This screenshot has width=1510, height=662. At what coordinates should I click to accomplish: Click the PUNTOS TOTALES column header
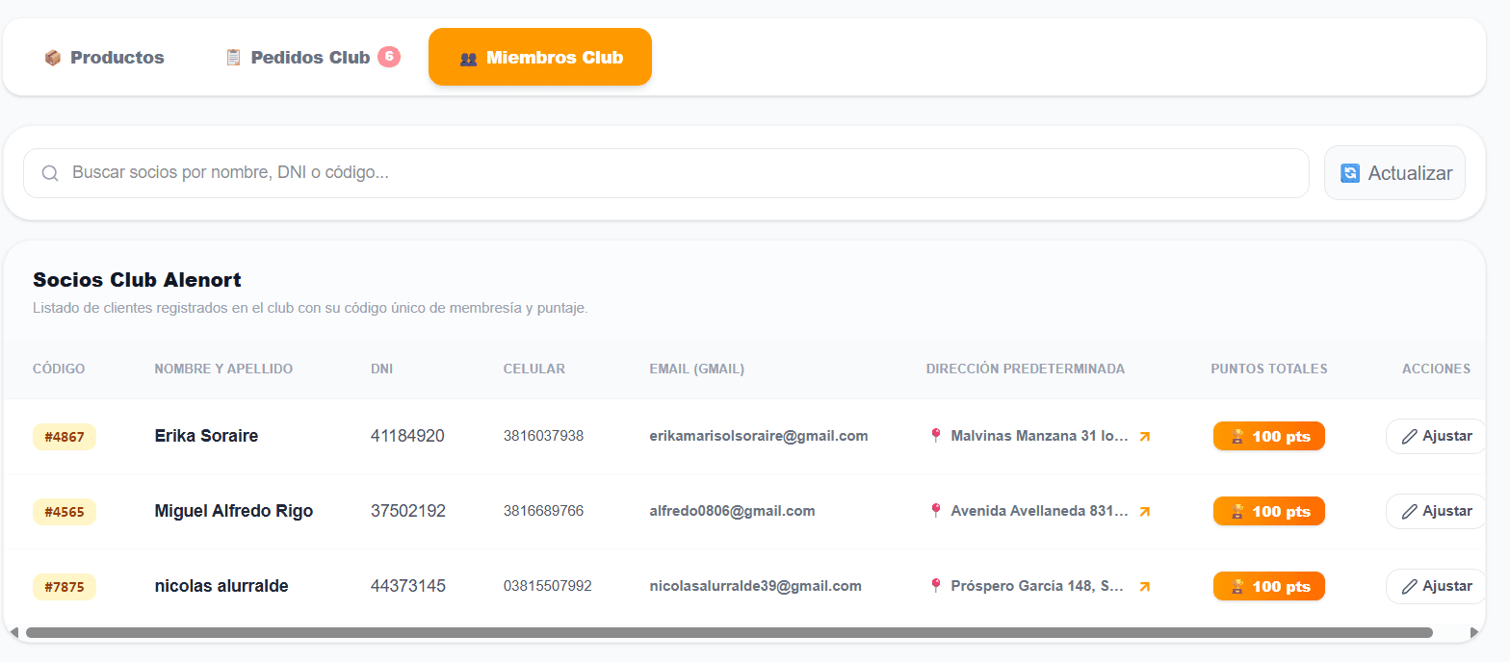click(1269, 369)
